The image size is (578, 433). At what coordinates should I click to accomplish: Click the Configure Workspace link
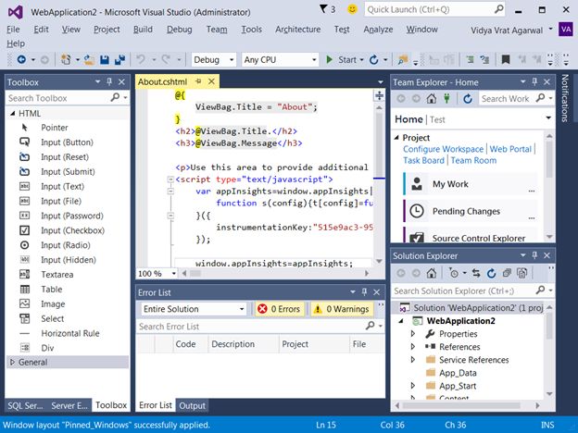pyautogui.click(x=443, y=149)
